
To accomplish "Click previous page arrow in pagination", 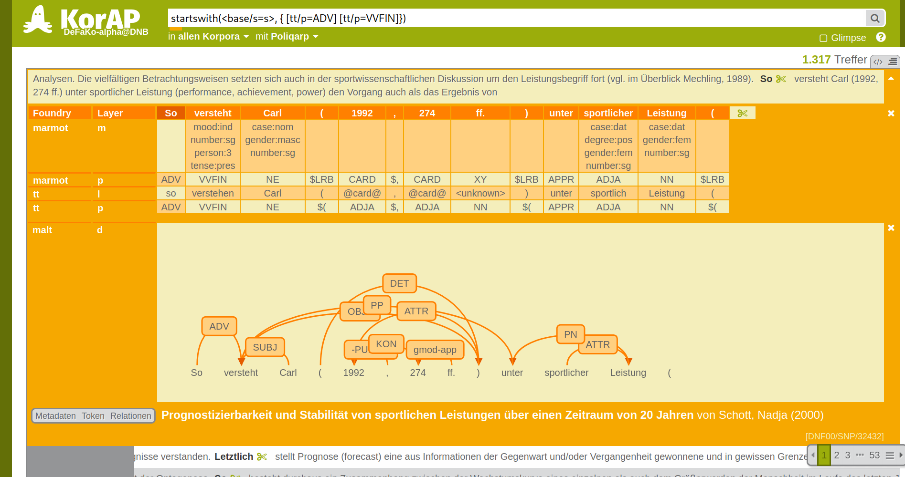I will click(813, 455).
